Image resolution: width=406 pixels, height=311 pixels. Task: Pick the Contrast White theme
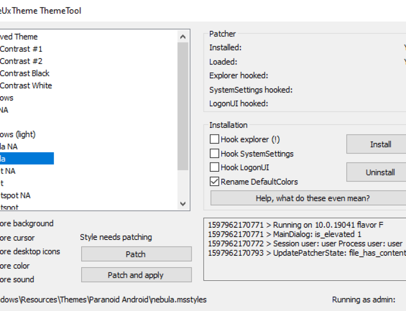point(26,85)
